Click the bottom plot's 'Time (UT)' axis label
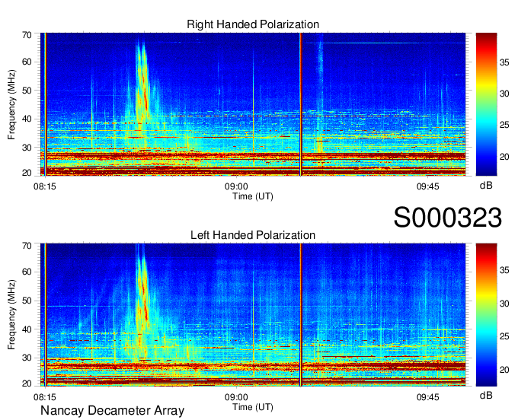518x420 pixels. [x=253, y=407]
